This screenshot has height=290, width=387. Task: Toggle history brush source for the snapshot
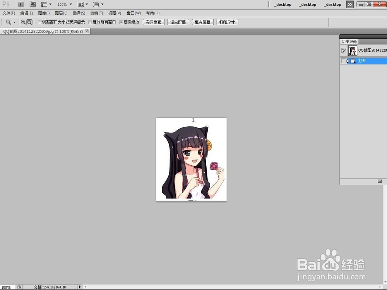coord(344,51)
